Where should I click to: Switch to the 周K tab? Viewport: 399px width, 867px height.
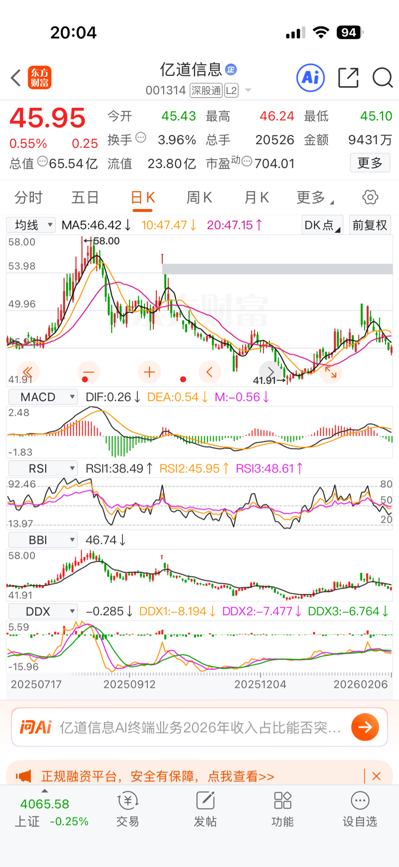coord(199,197)
